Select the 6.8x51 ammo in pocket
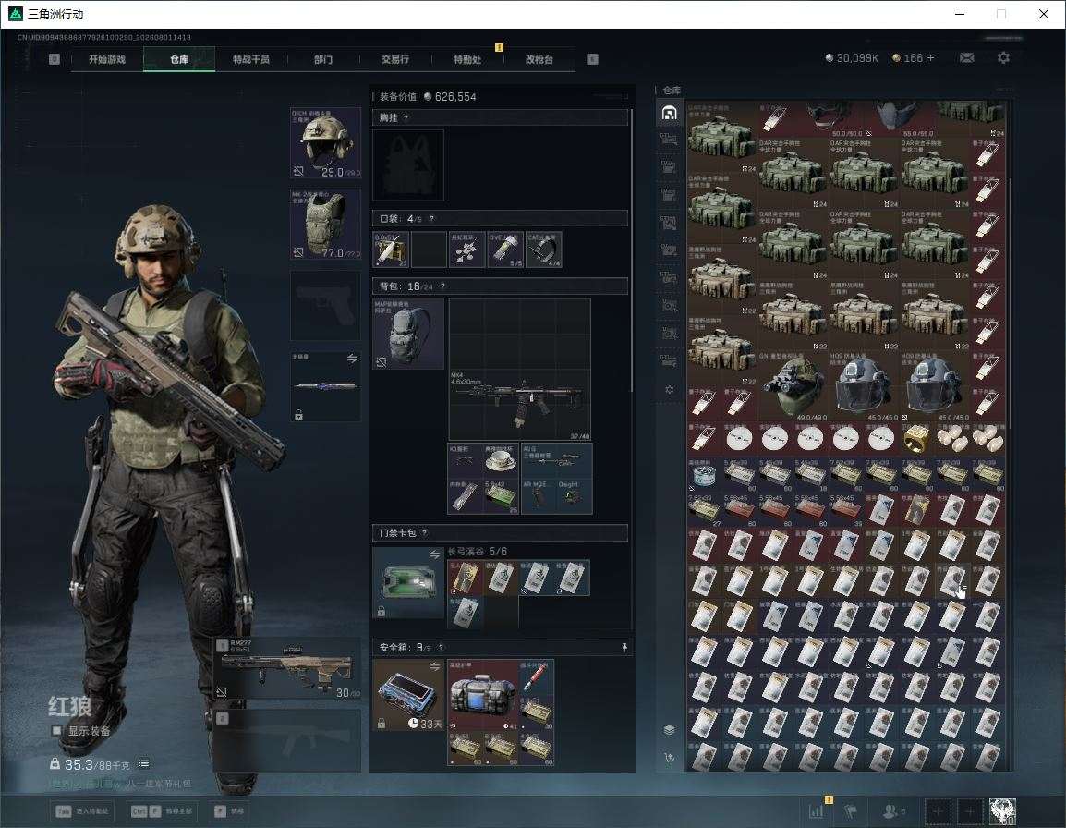 (391, 250)
